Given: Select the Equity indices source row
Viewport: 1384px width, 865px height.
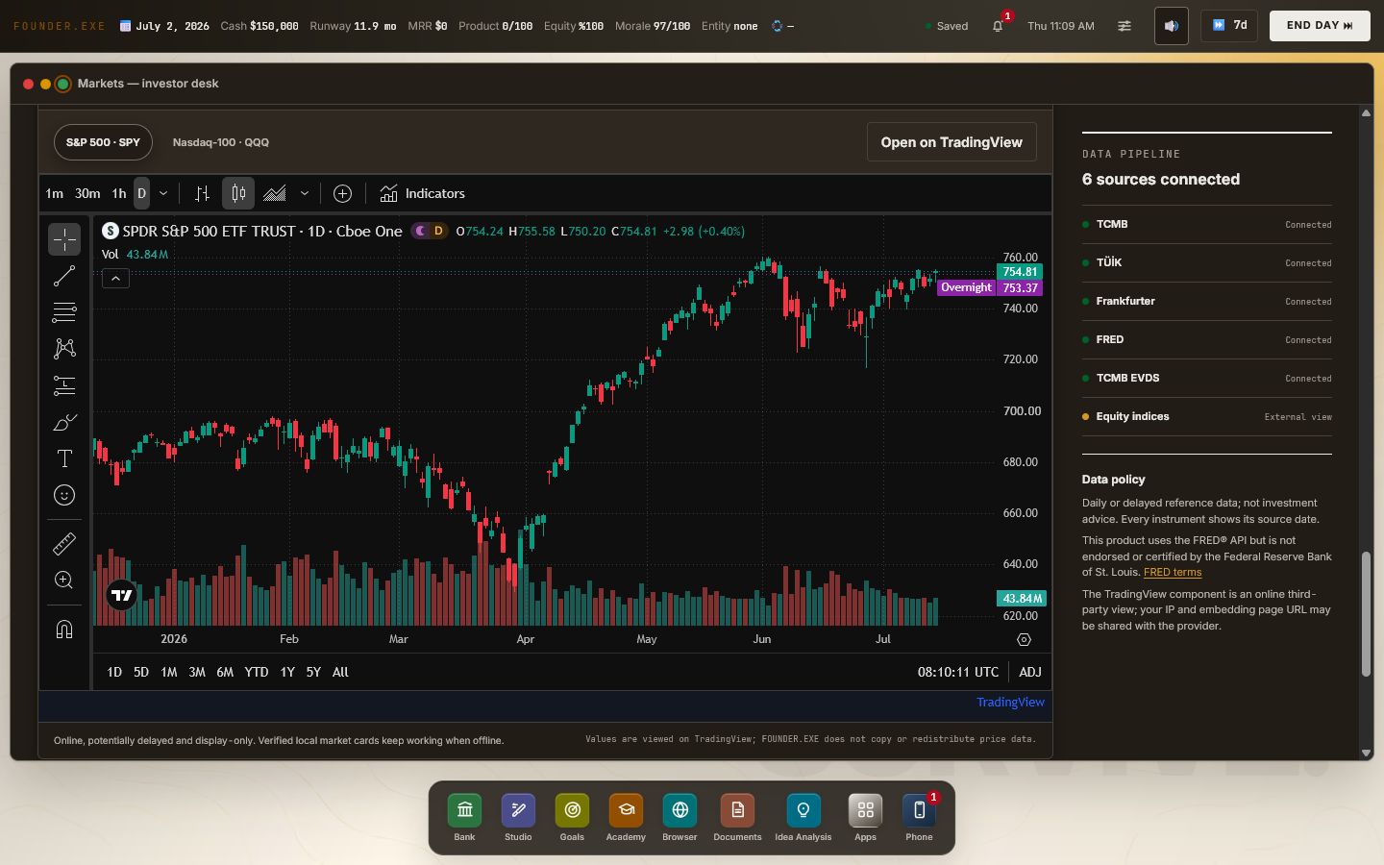Looking at the screenshot, I should coord(1207,416).
